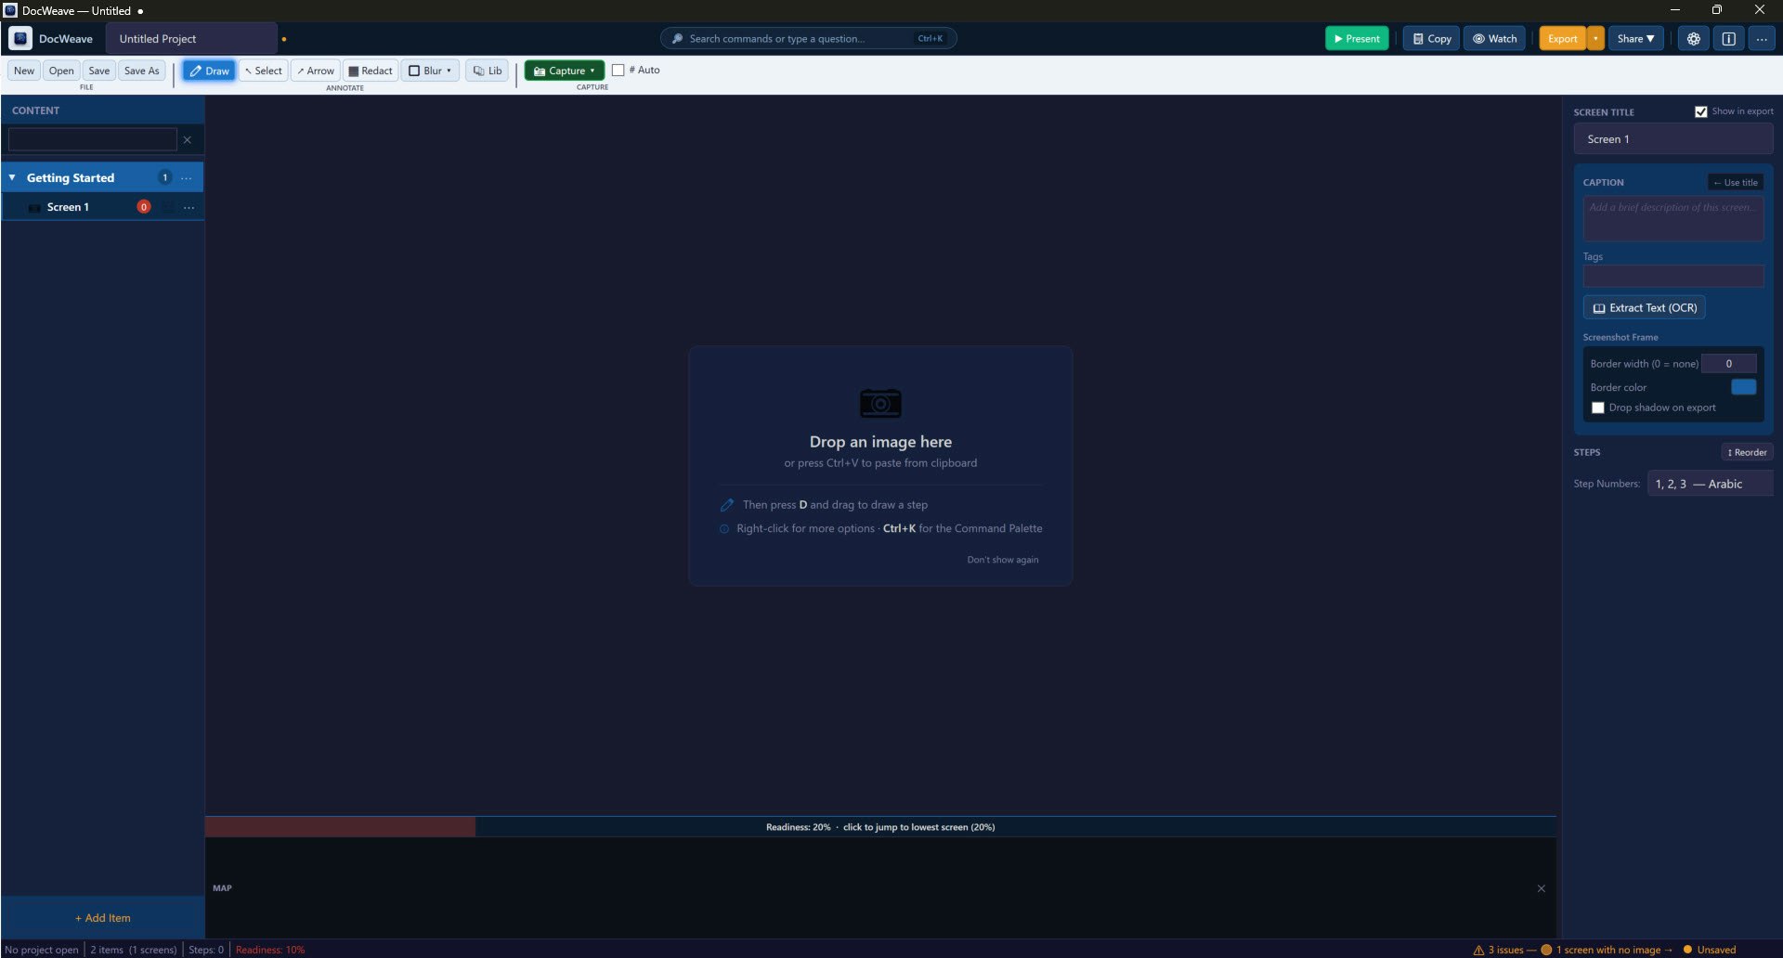Image resolution: width=1783 pixels, height=958 pixels.
Task: Collapse the Getting Started section
Action: 12,177
